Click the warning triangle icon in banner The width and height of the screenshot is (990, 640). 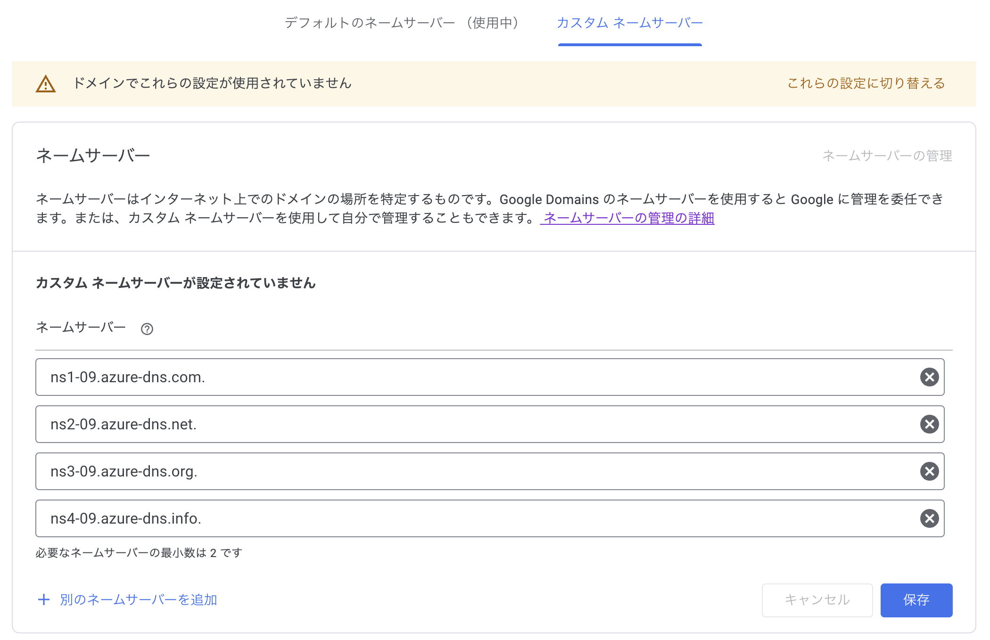[46, 84]
